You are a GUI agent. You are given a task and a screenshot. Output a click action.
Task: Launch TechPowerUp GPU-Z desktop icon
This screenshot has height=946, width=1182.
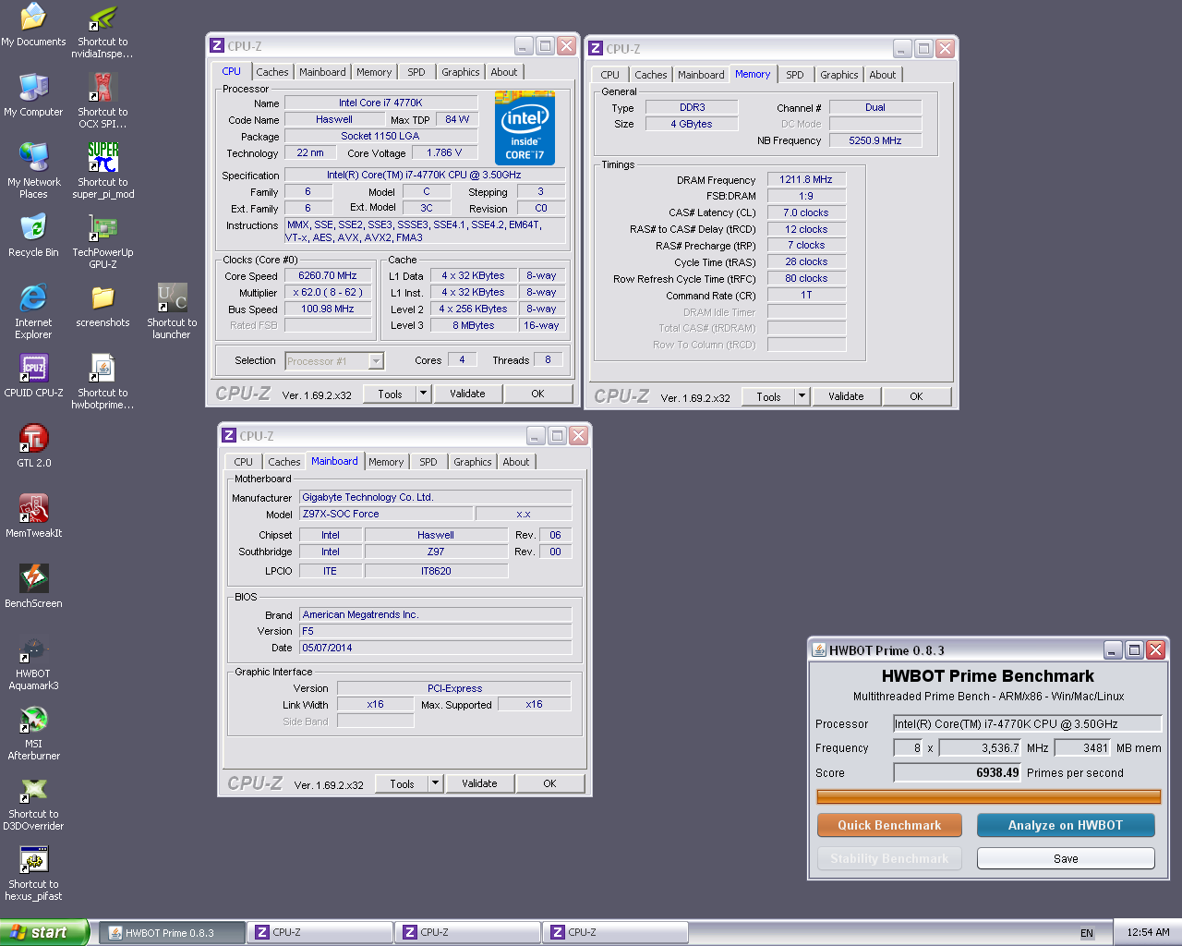(103, 241)
